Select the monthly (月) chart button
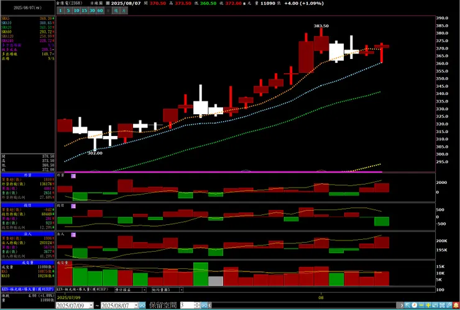The height and width of the screenshot is (310, 460). [124, 11]
